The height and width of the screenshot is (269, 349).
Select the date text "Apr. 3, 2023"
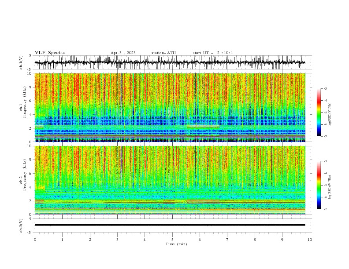pyautogui.click(x=123, y=53)
